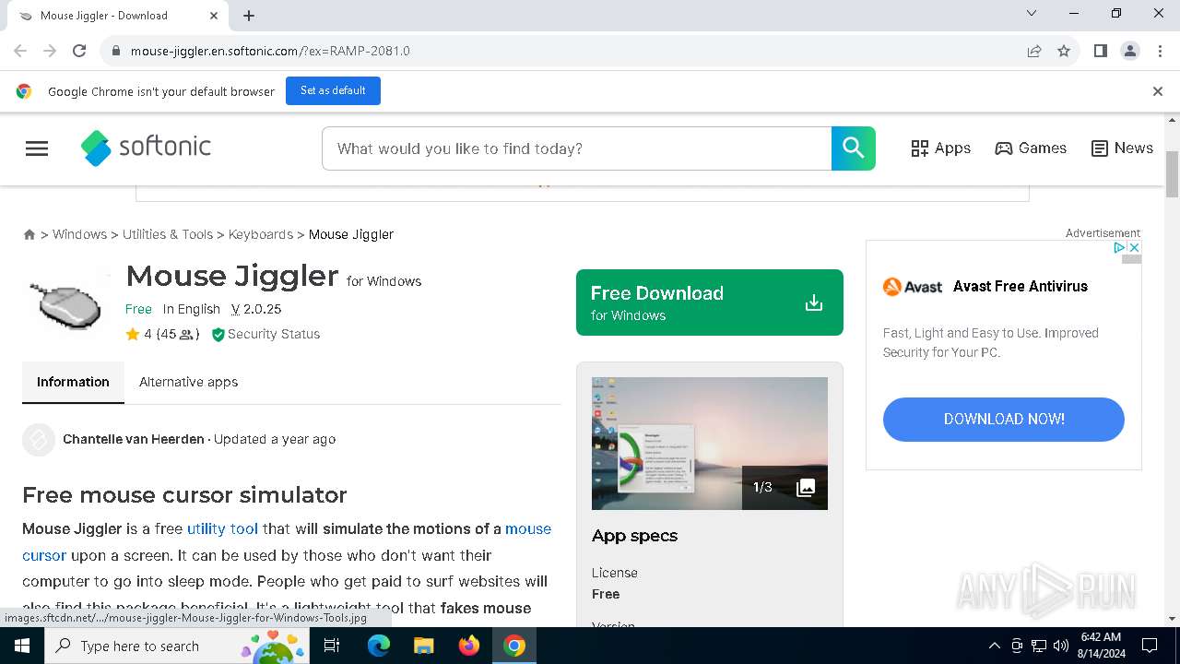1180x664 pixels.
Task: Toggle Chrome side panel
Action: [x=1101, y=51]
